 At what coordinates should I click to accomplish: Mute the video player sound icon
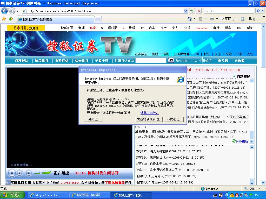pyautogui.click(x=29, y=173)
